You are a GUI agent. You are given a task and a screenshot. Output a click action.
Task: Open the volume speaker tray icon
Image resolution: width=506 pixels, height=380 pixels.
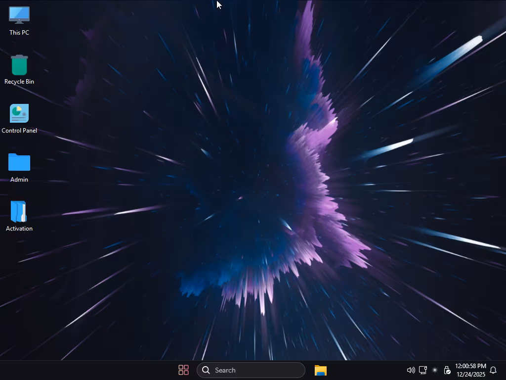(x=411, y=370)
